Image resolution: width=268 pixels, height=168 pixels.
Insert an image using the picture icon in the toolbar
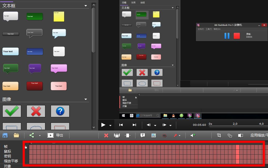point(154,136)
